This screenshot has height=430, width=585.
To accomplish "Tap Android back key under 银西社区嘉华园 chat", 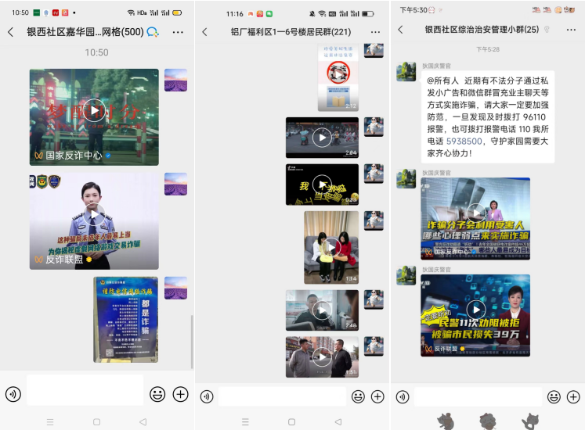I will [143, 422].
